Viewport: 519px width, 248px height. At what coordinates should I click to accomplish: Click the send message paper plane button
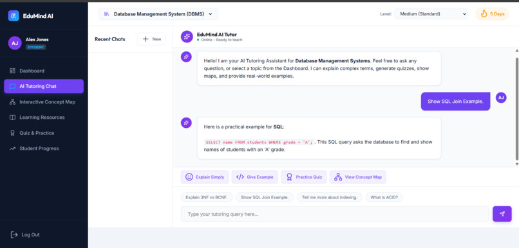(502, 214)
